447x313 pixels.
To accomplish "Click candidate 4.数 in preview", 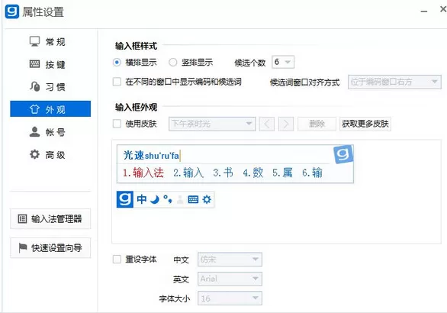I will (x=252, y=173).
